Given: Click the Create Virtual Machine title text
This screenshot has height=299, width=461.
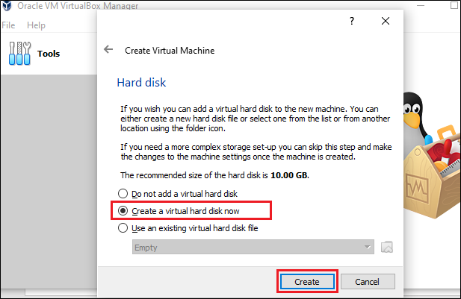Looking at the screenshot, I should coord(170,51).
